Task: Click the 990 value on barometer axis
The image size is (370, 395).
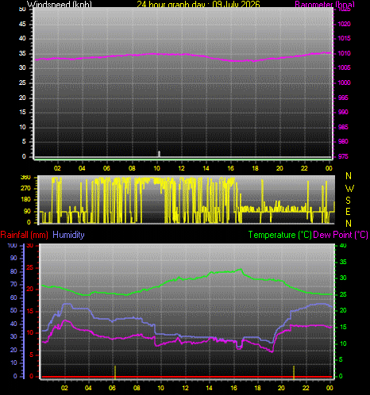Action: point(343,112)
